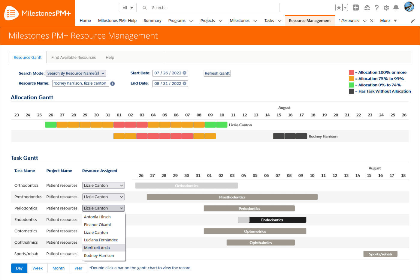Screen dimensions: 420x280
Task: Switch to the Find Available Resources tab
Action: [x=73, y=57]
